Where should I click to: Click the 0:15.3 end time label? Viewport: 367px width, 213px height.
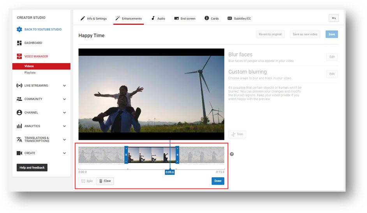pyautogui.click(x=220, y=172)
